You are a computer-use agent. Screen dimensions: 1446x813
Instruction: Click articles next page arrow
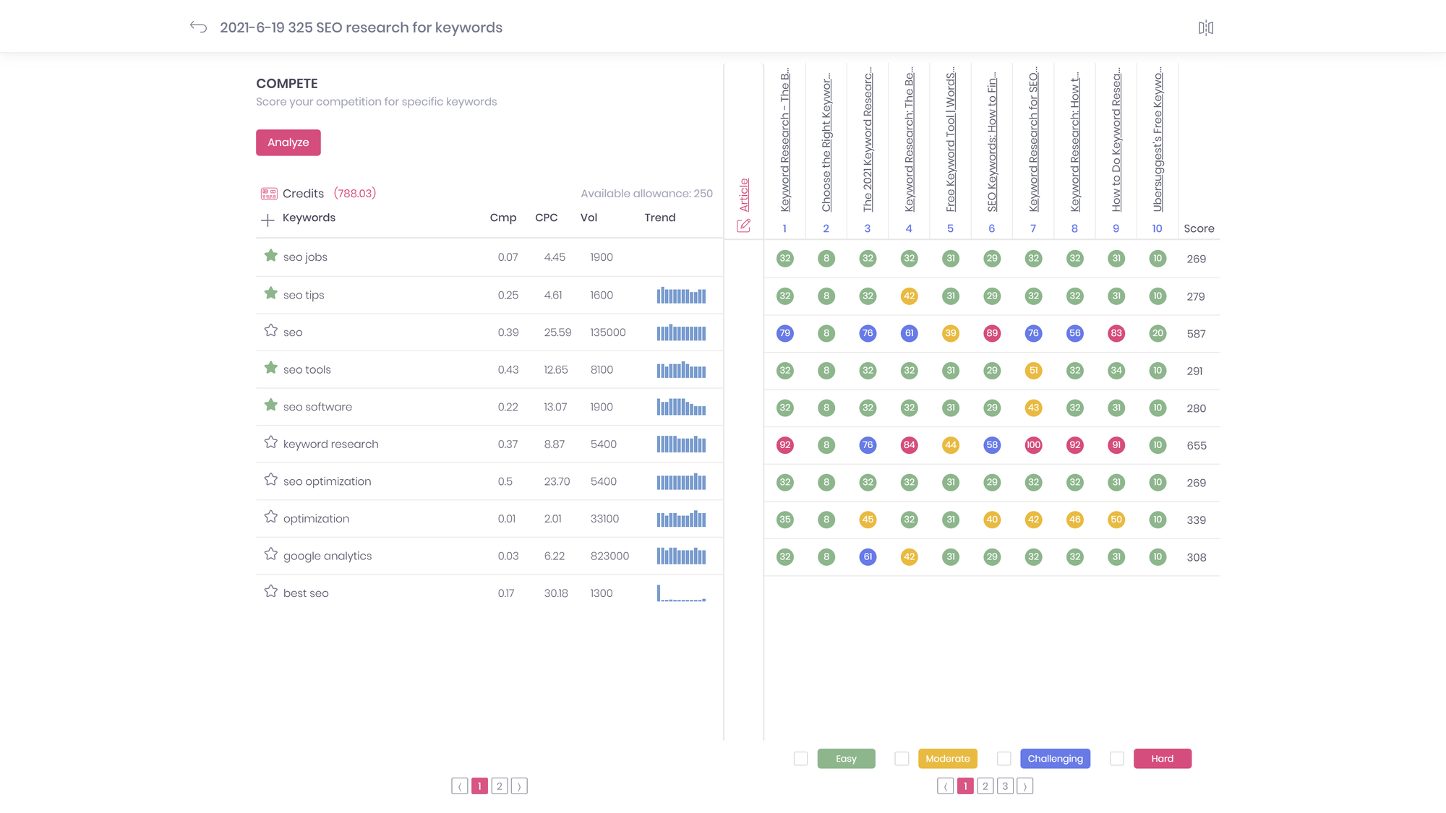pyautogui.click(x=1024, y=786)
